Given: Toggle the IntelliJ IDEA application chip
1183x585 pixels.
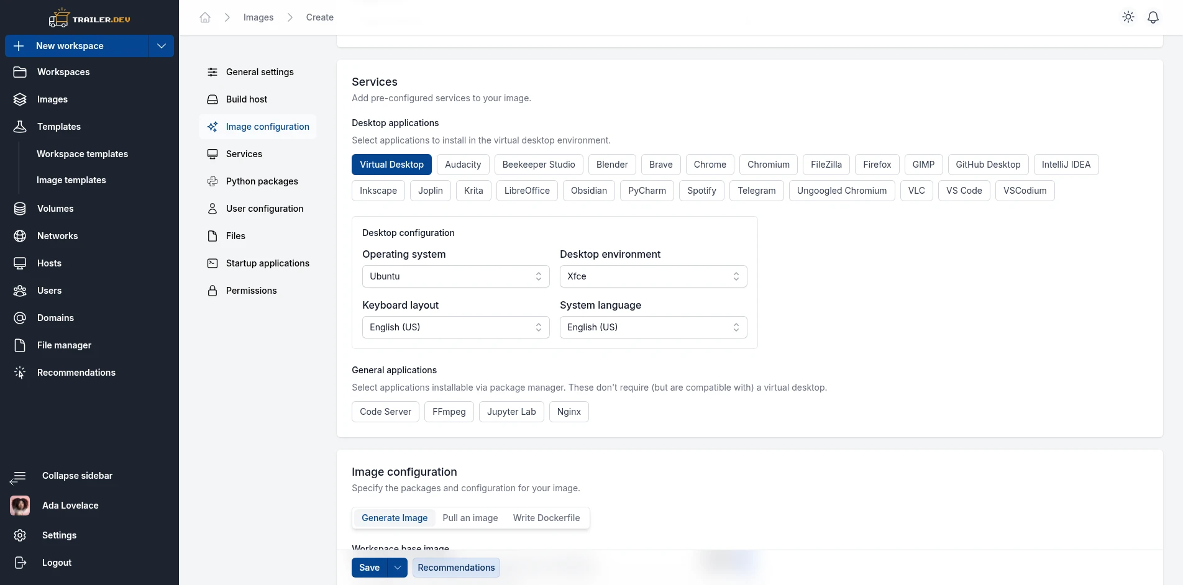Looking at the screenshot, I should tap(1066, 165).
